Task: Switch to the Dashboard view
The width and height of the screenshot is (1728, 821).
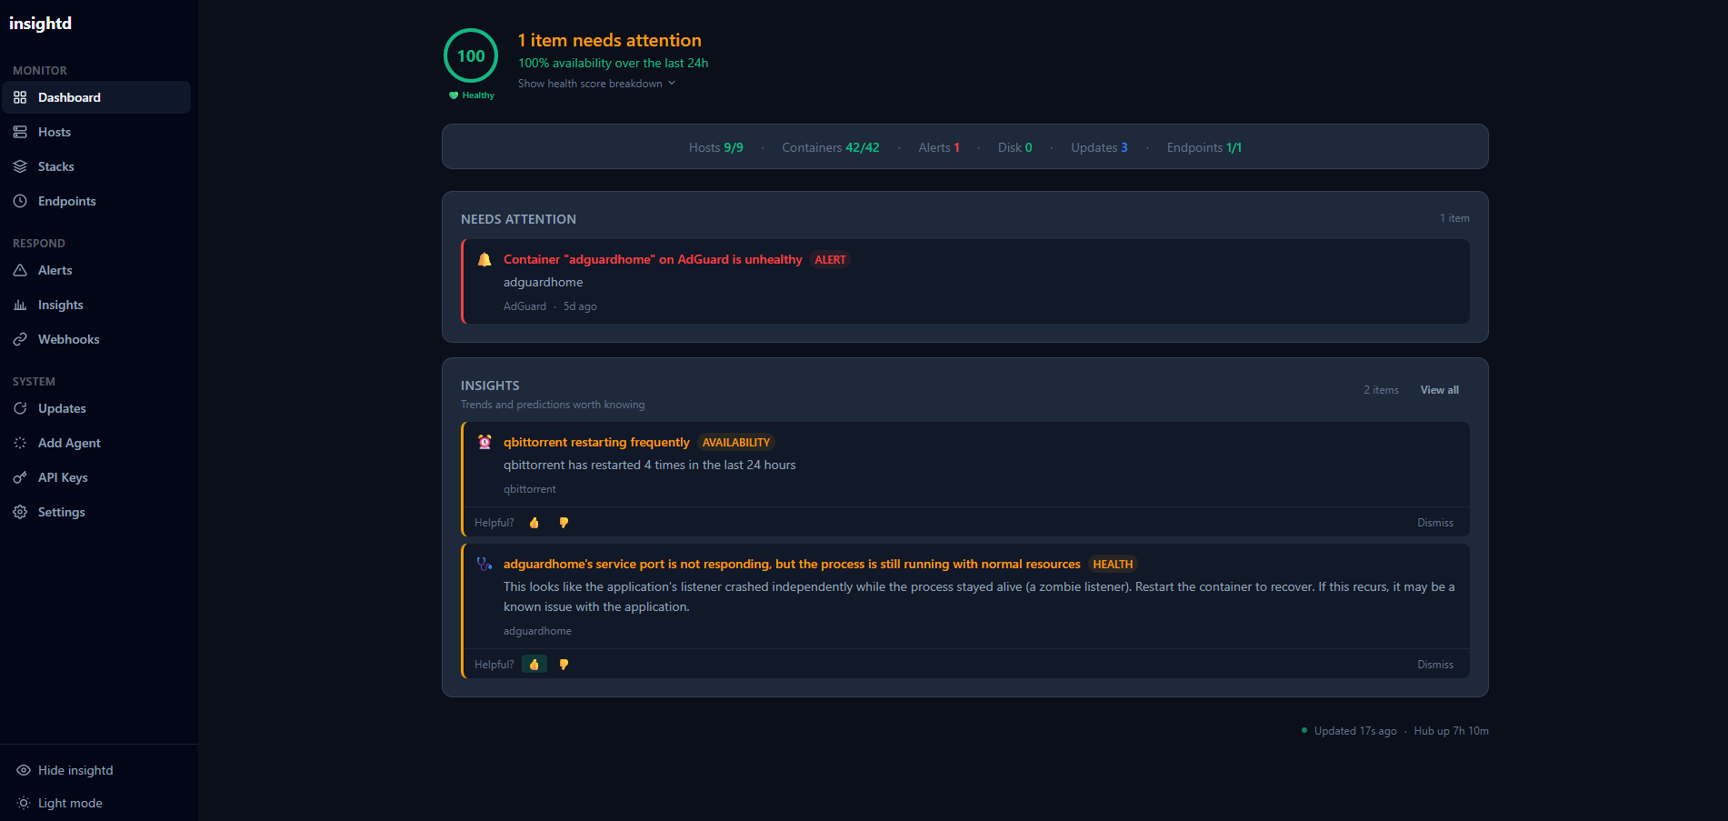Action: tap(69, 97)
